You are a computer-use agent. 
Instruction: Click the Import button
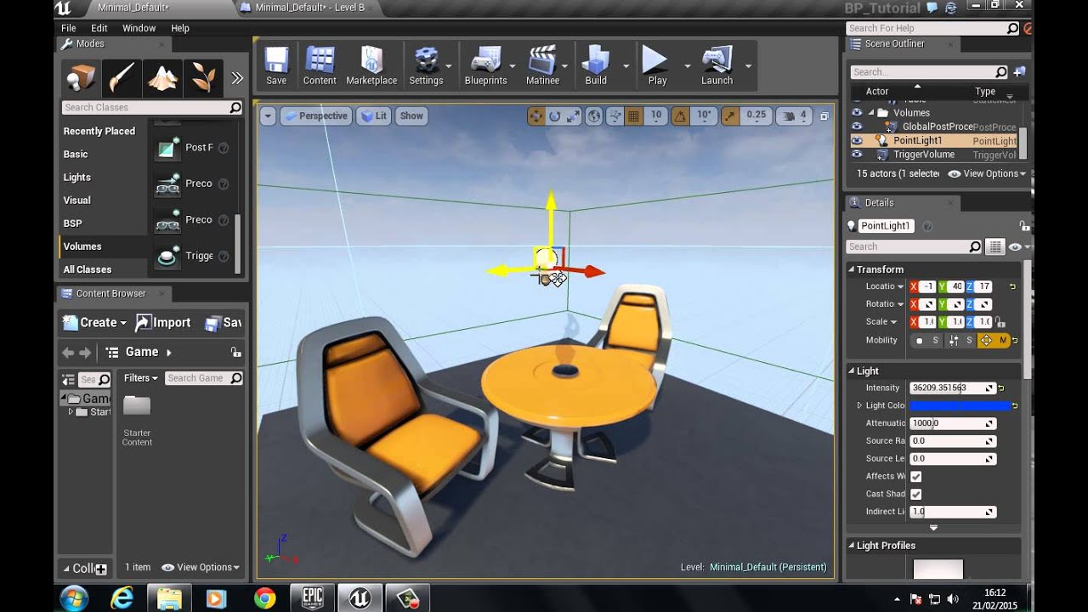pos(163,323)
